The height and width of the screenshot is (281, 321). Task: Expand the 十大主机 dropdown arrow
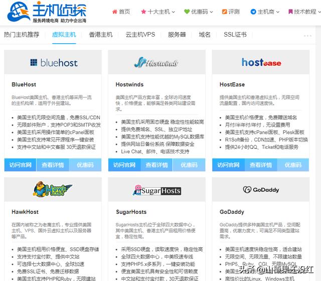pos(174,12)
